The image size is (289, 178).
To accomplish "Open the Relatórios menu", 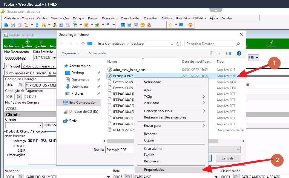I will click(x=183, y=18).
